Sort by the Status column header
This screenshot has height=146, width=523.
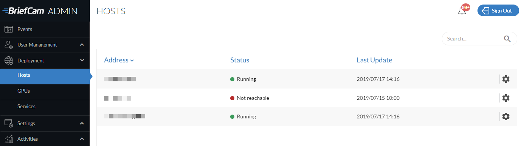pos(240,60)
